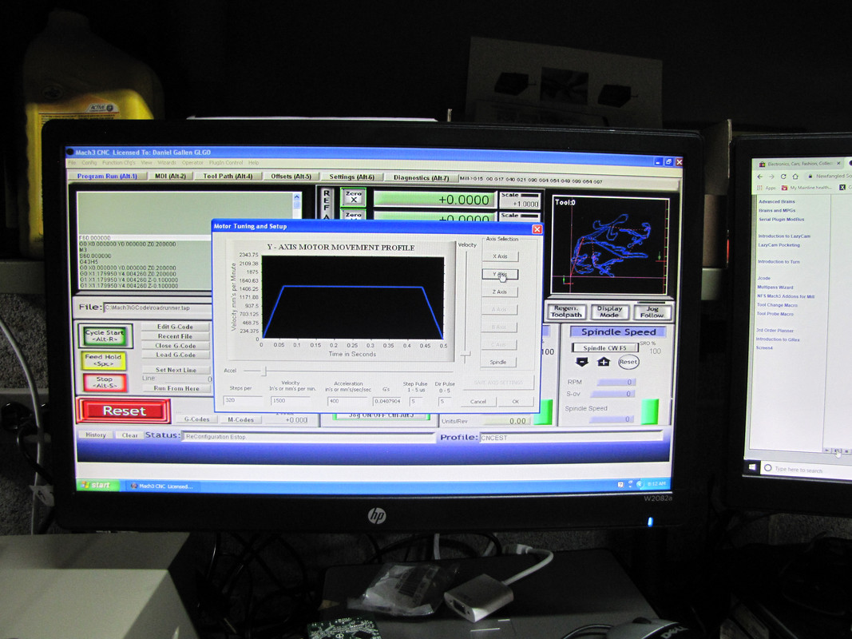Close the Electronics, Cars, Fashion browser tab
The height and width of the screenshot is (639, 852).
click(x=838, y=163)
